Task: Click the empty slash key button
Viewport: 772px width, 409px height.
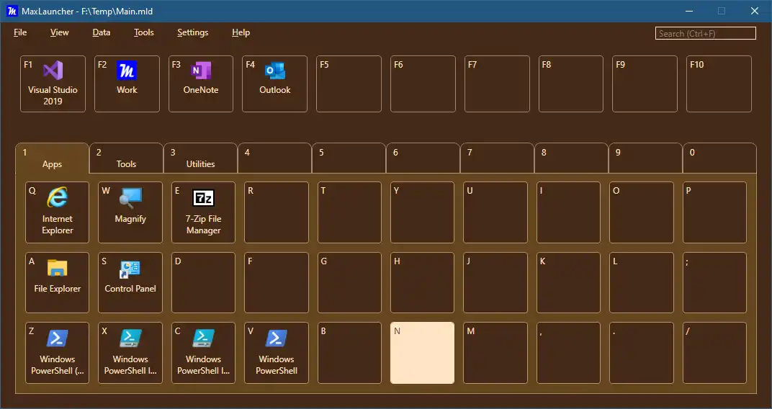Action: [x=715, y=353]
